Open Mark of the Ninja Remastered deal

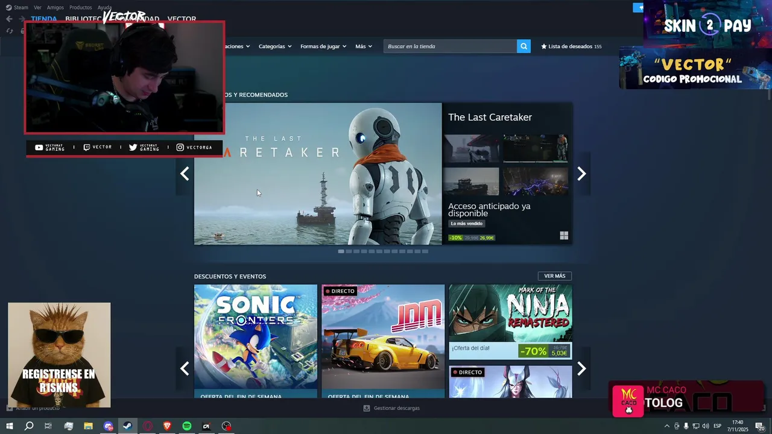pos(510,322)
